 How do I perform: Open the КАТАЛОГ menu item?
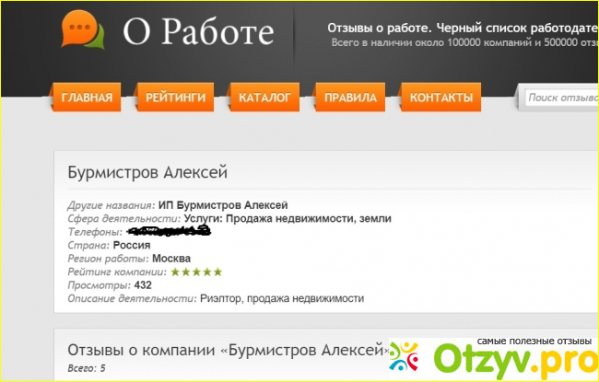(264, 98)
